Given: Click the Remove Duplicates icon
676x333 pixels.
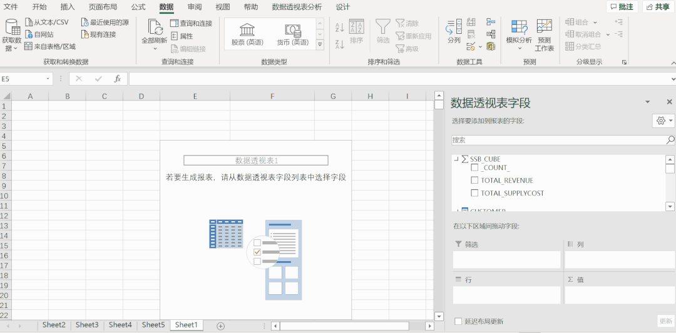Looking at the screenshot, I should click(x=471, y=34).
